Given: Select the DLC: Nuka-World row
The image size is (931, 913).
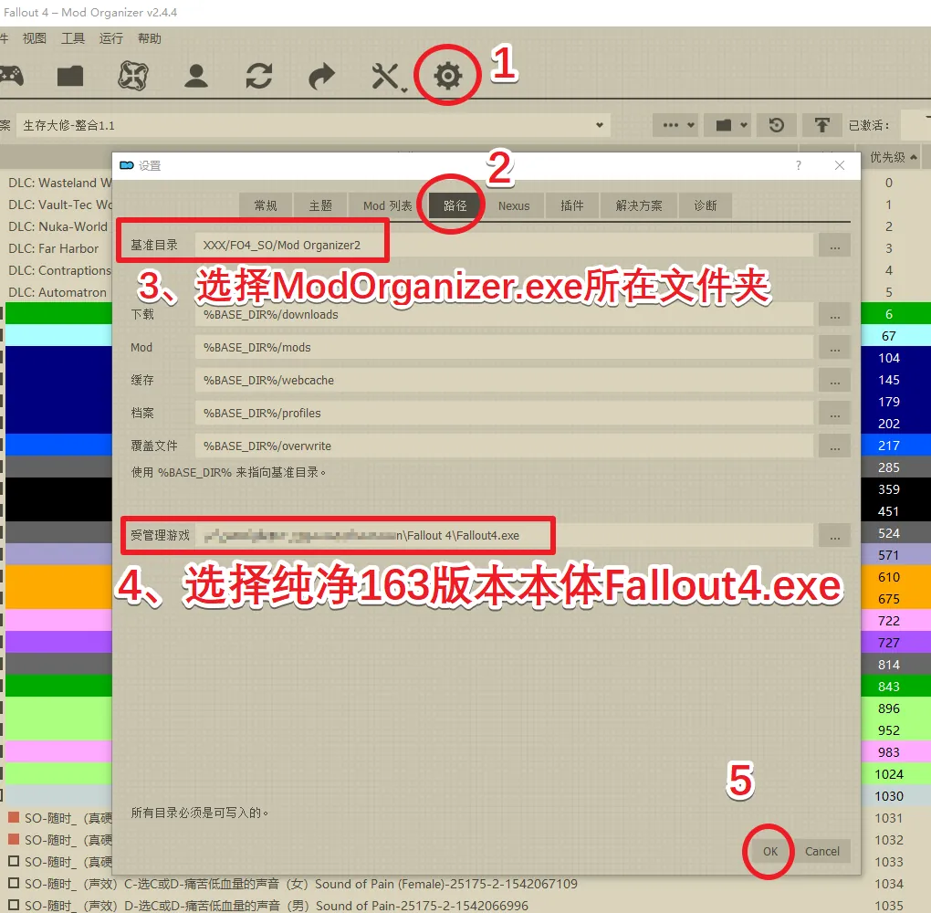Looking at the screenshot, I should (58, 227).
